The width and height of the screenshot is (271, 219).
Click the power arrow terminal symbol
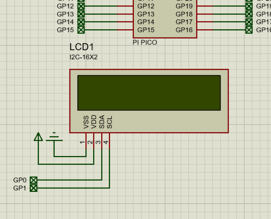coord(39,137)
